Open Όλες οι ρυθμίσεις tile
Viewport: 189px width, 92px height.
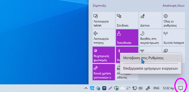[174, 20]
